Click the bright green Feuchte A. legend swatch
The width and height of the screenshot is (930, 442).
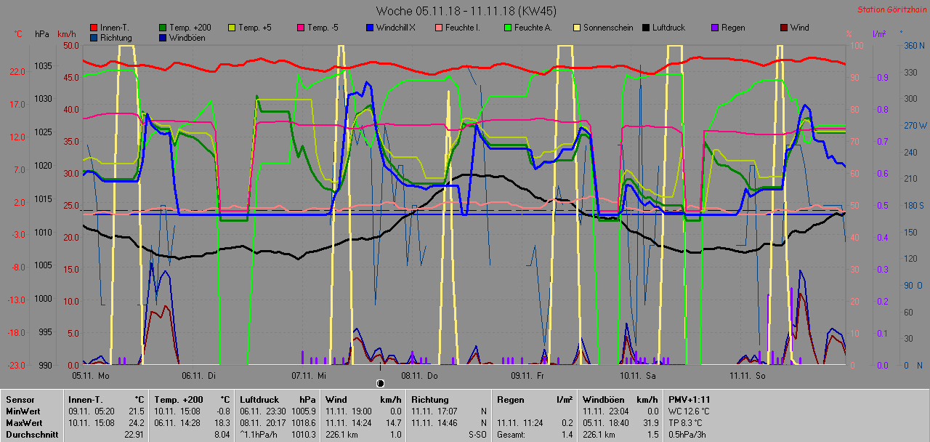[x=509, y=28]
